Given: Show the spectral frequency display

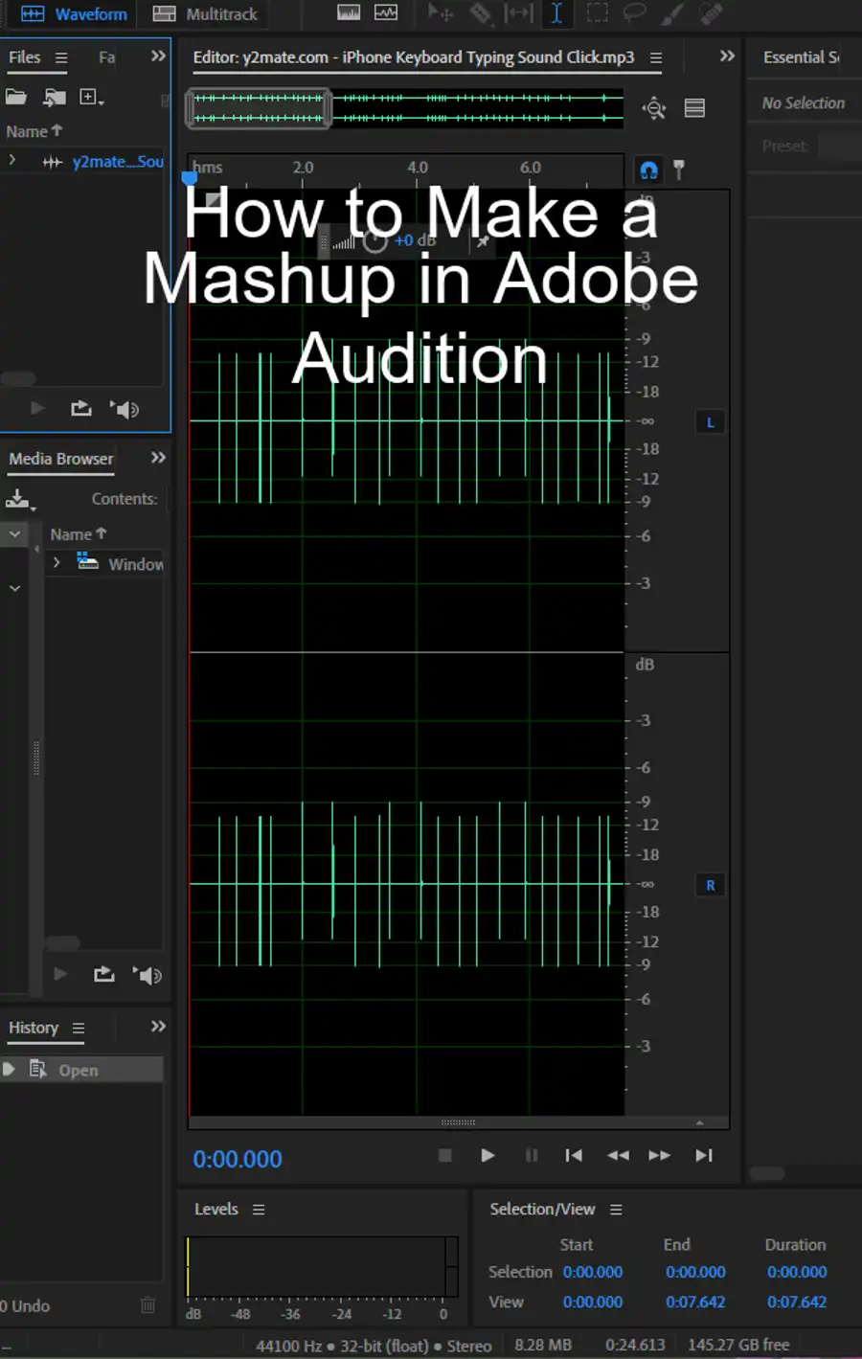Looking at the screenshot, I should pyautogui.click(x=350, y=12).
